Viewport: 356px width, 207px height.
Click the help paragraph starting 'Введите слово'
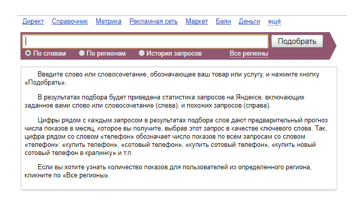coord(174,78)
